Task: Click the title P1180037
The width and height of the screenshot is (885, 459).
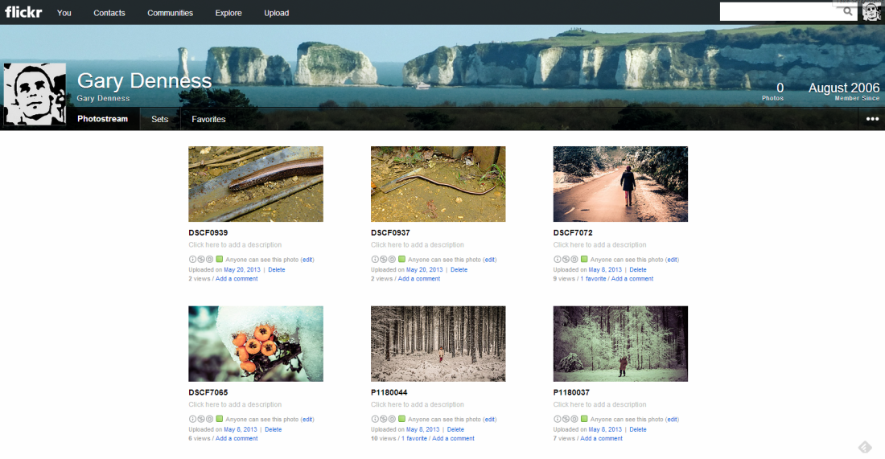Action: tap(571, 392)
